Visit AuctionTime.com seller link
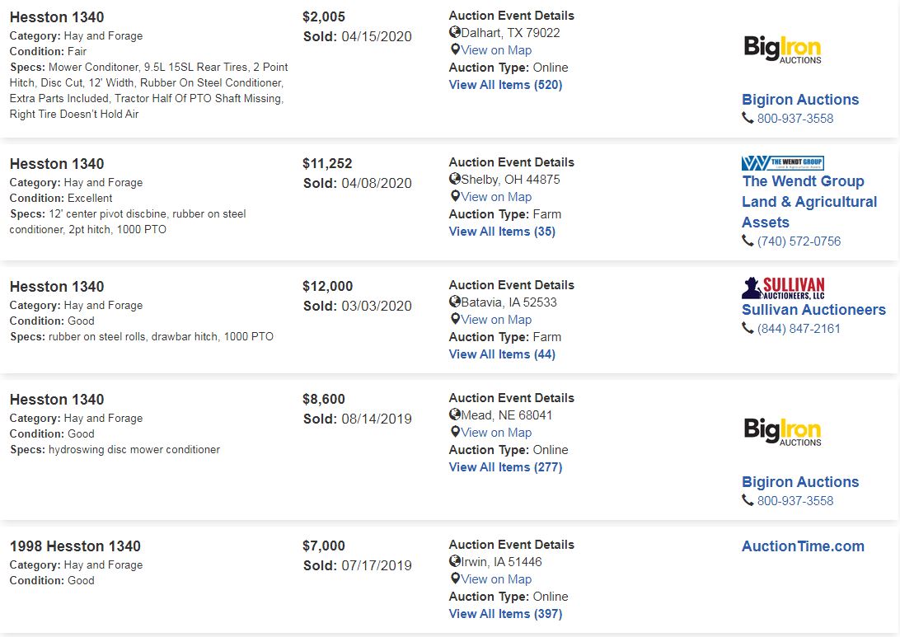 click(803, 546)
